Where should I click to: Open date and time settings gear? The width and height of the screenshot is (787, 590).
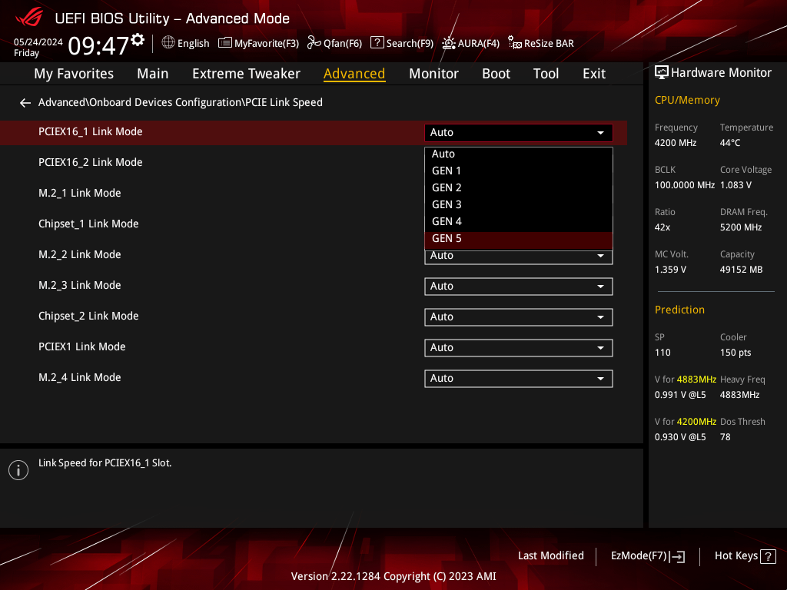(x=138, y=40)
